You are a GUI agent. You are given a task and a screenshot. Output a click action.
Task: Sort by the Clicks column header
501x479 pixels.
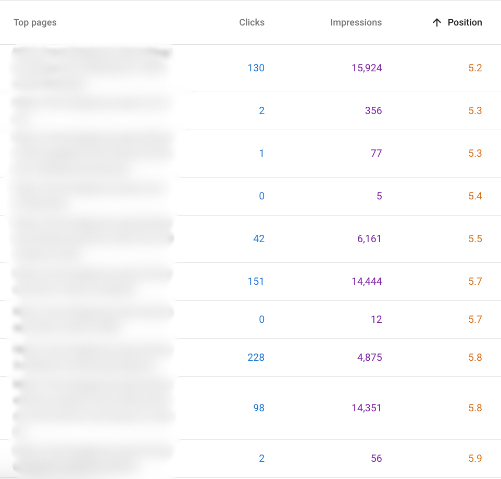tap(252, 22)
